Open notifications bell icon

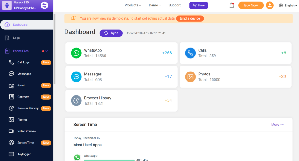[232, 6]
